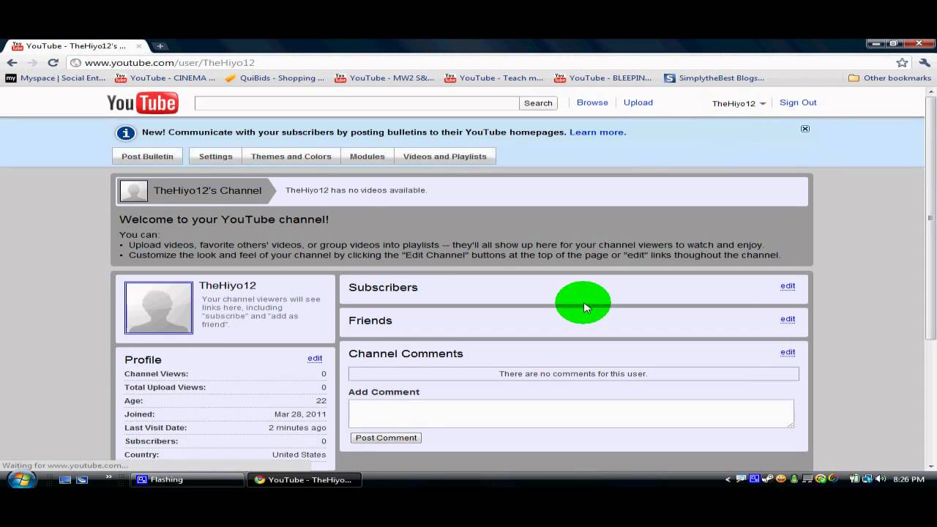Open the YouTube - Teach m bookmark

[494, 78]
